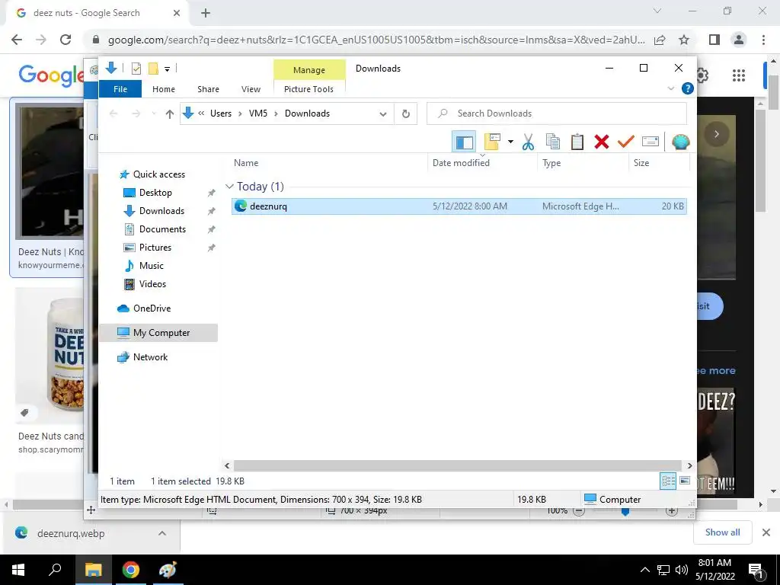The width and height of the screenshot is (780, 585).
Task: Toggle the preview pane toolbar button
Action: point(464,142)
